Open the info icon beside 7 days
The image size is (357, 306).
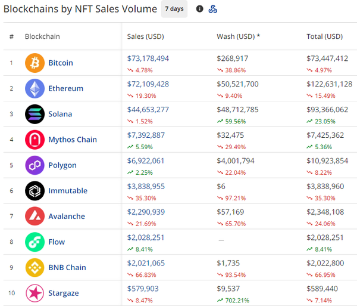pyautogui.click(x=199, y=9)
